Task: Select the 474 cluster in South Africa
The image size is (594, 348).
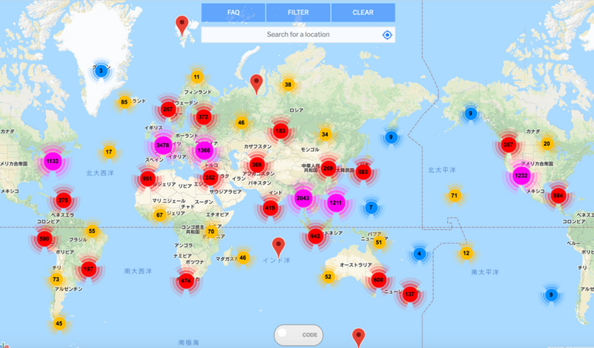Action: pyautogui.click(x=186, y=281)
